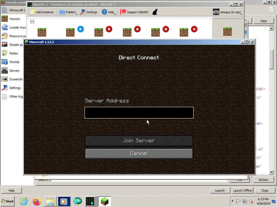Collapse the instance group in UltimMC
Screen dimensions: 277x207
[x=32, y=22]
